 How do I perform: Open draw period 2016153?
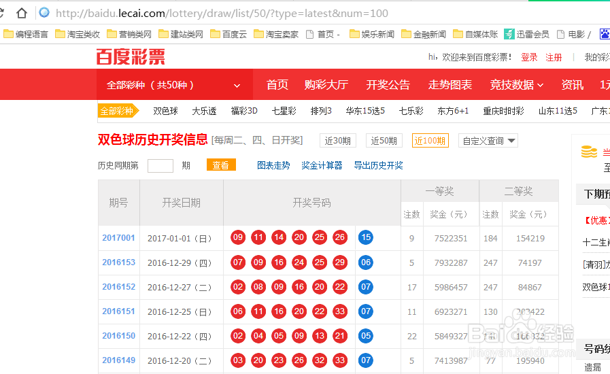tap(118, 262)
